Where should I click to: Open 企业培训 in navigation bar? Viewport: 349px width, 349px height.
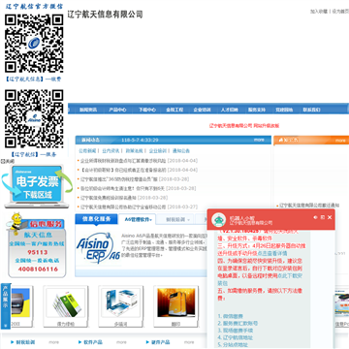[x=202, y=110]
